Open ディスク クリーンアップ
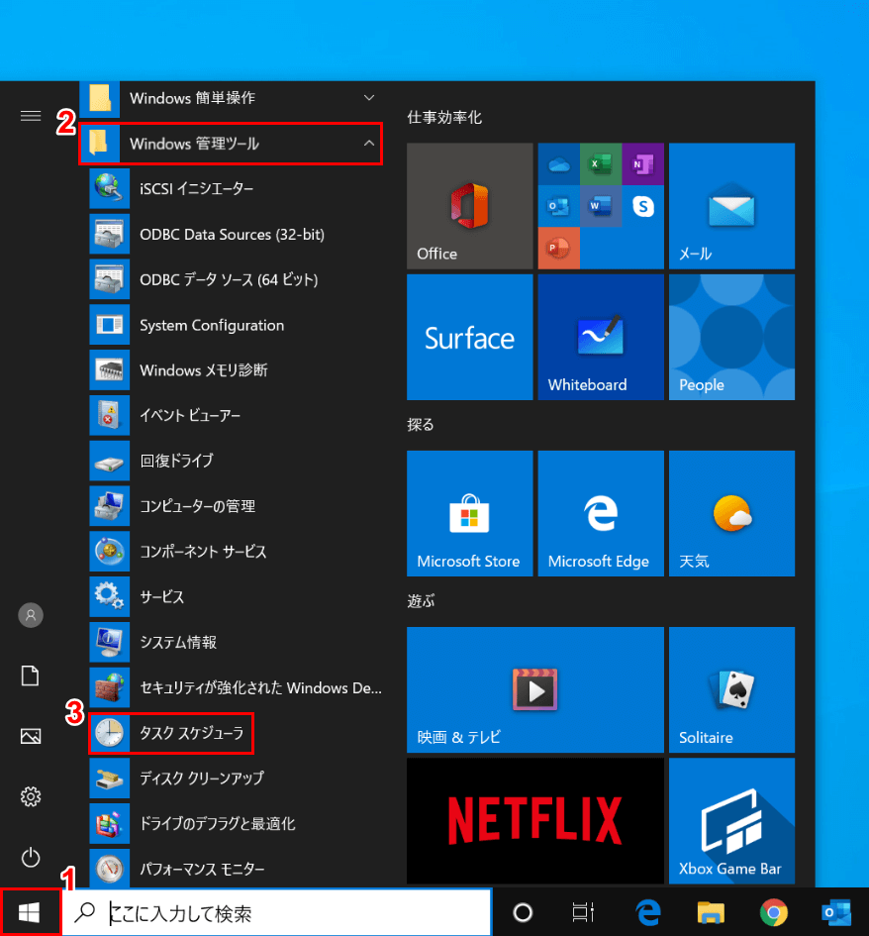 [236, 779]
